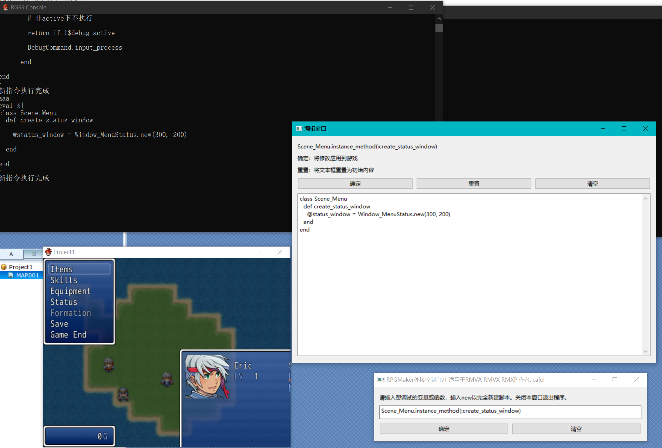The width and height of the screenshot is (662, 448).
Task: Click the 确定 button in the 编辑窗口 editor
Action: click(355, 184)
